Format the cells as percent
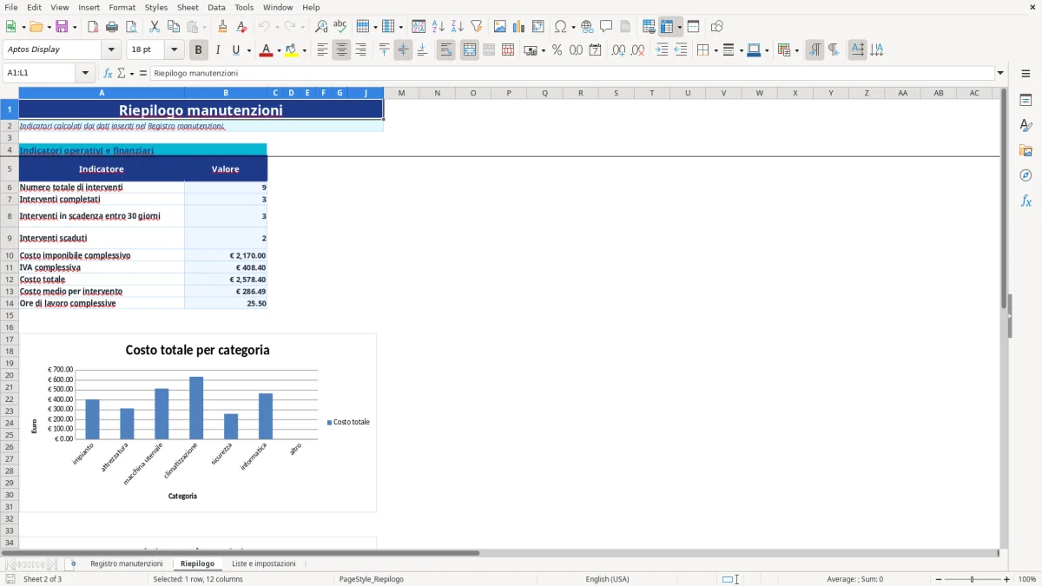The height and width of the screenshot is (586, 1042). click(557, 50)
